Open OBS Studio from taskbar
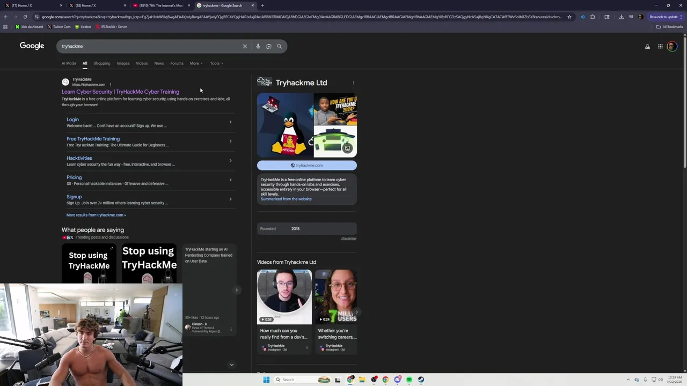Image resolution: width=687 pixels, height=386 pixels. pyautogui.click(x=374, y=380)
